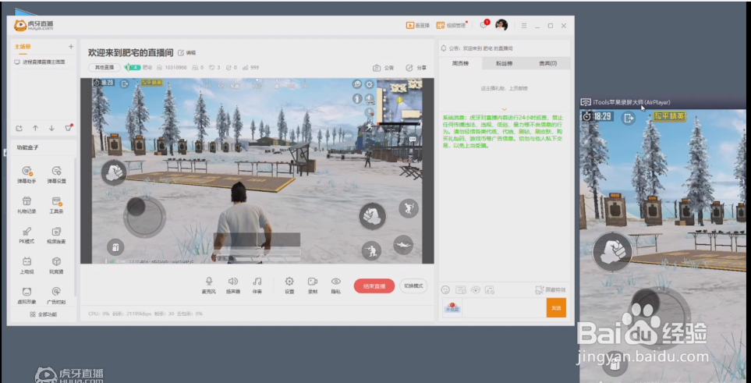Viewport: 751px width, 383px height.
Task: Open the chat font settings icon
Action: [x=490, y=289]
